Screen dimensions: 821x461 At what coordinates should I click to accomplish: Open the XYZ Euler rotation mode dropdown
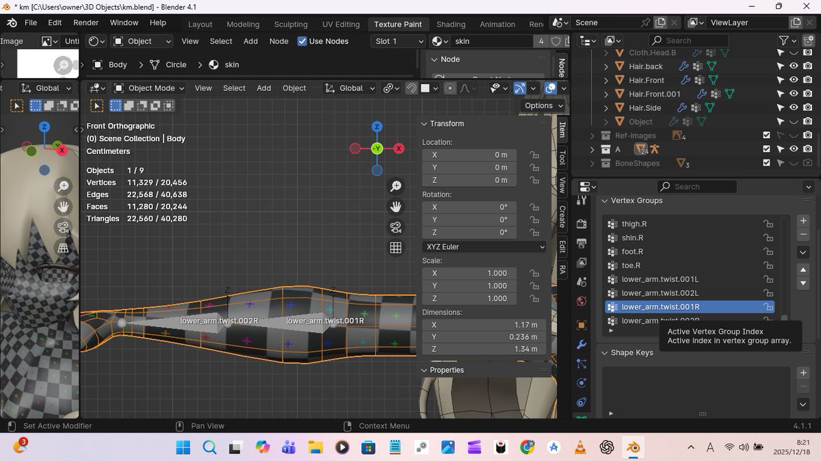tap(484, 247)
